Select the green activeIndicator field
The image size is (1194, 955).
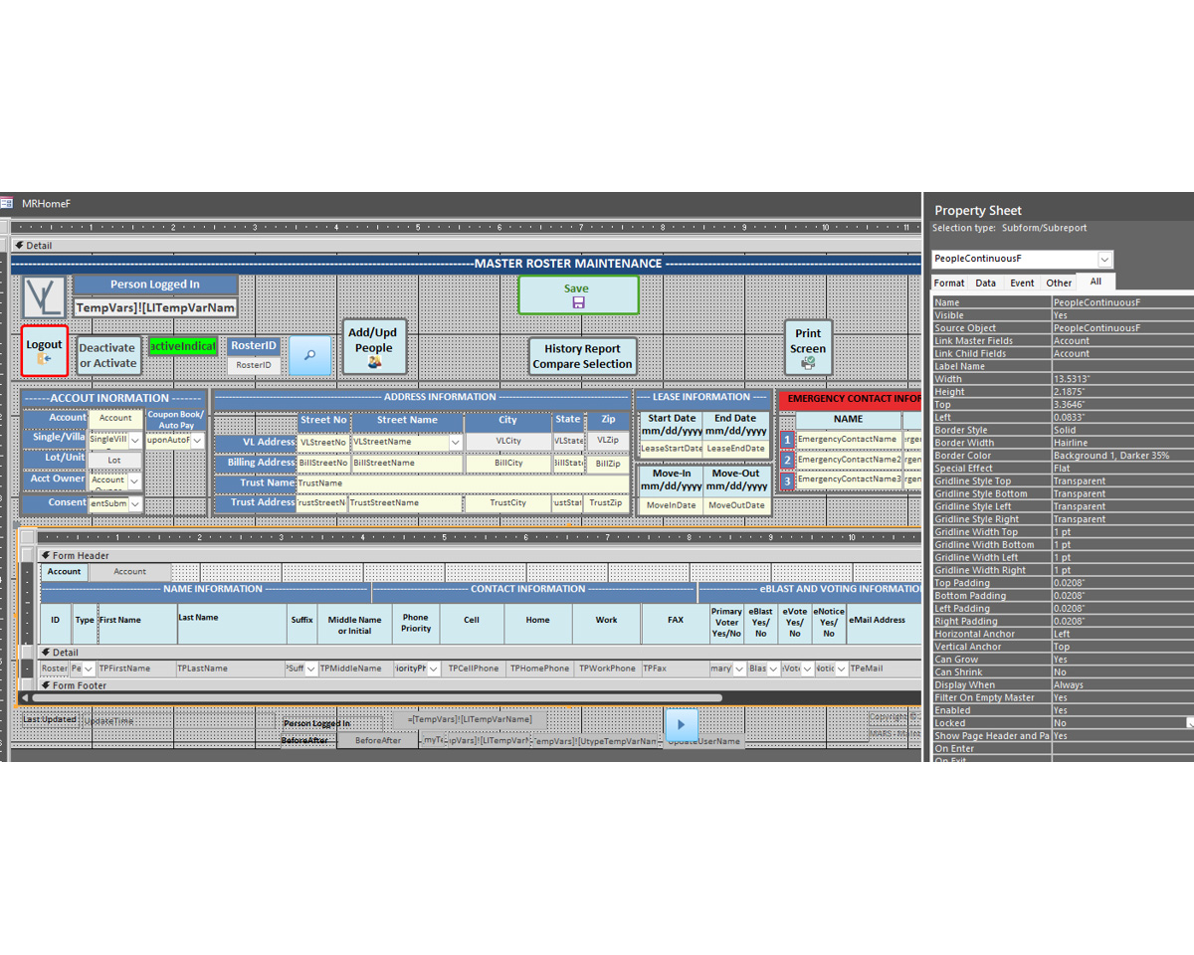click(x=184, y=346)
